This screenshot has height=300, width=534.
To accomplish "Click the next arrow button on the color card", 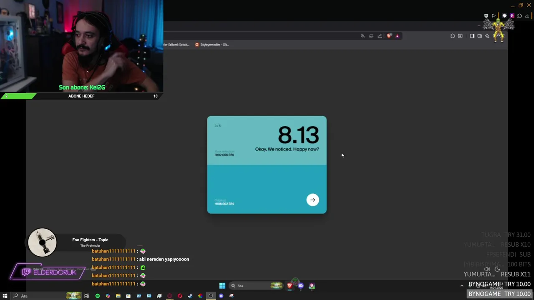I will pyautogui.click(x=312, y=200).
